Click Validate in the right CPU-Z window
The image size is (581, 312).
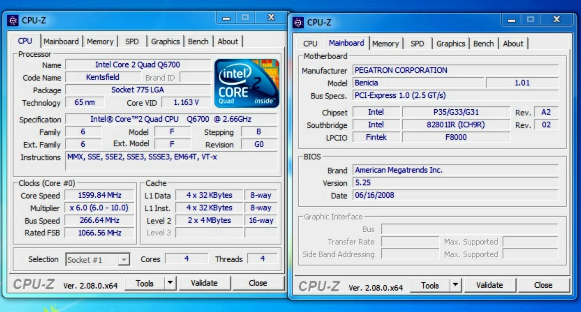489,285
